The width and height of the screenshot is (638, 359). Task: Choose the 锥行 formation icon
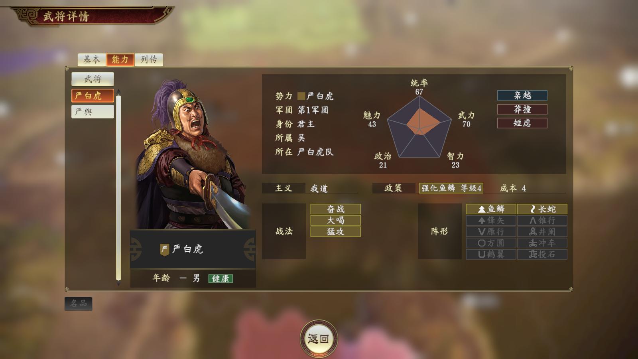(x=542, y=220)
